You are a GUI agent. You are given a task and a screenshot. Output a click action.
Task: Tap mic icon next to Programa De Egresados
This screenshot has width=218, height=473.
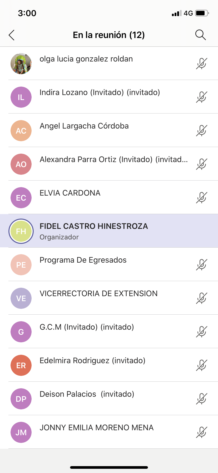point(202,265)
